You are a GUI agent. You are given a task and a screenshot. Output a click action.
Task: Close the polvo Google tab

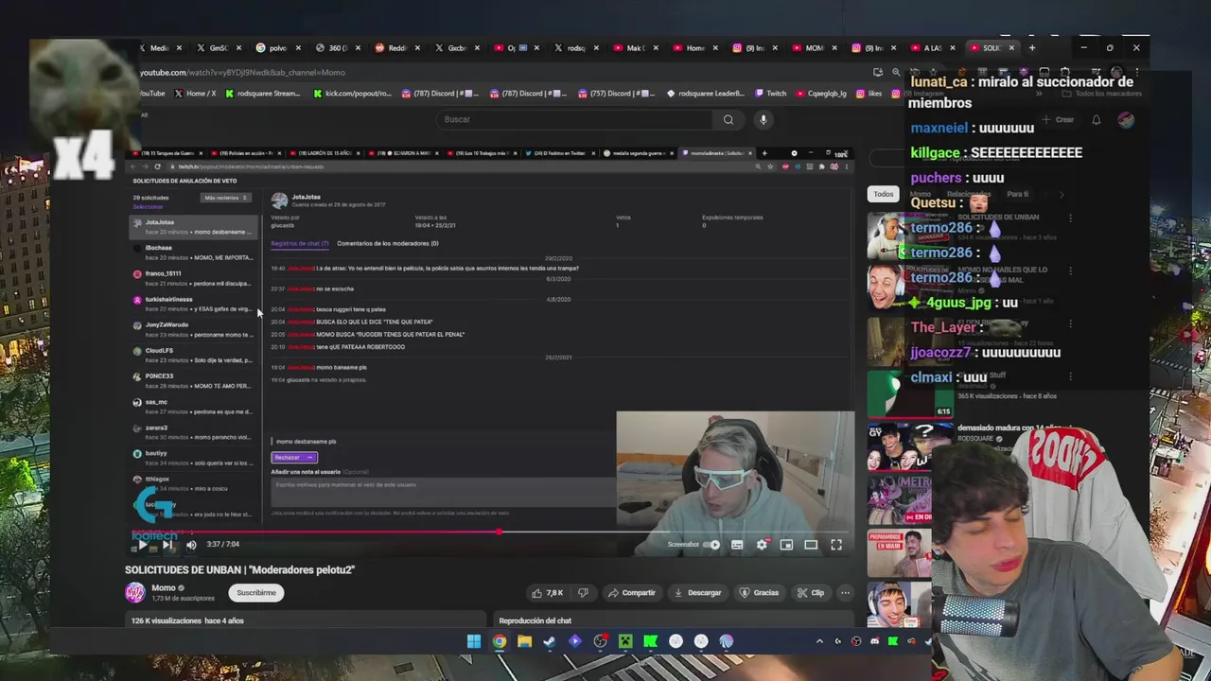tap(297, 48)
